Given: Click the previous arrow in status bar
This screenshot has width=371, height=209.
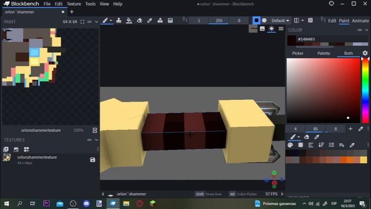Looking at the screenshot, I should pyautogui.click(x=103, y=194).
